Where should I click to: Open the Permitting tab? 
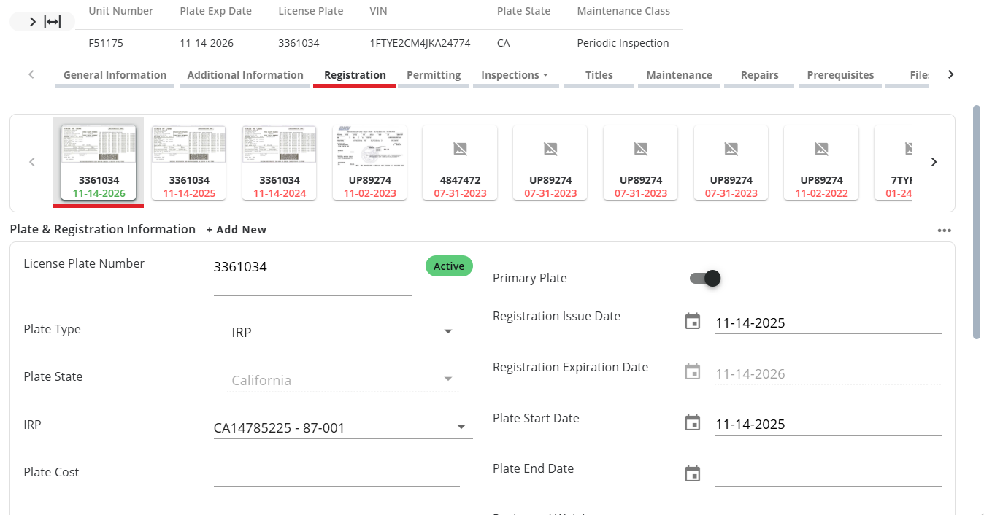tap(433, 74)
